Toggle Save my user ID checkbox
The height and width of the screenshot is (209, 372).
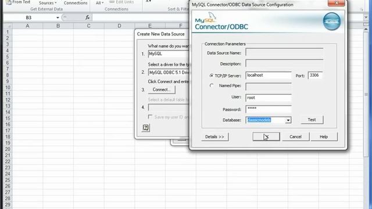[x=150, y=117]
